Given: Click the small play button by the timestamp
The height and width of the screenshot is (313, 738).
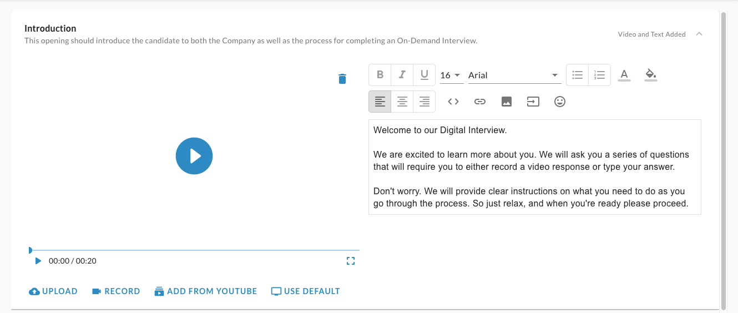Looking at the screenshot, I should (x=38, y=261).
